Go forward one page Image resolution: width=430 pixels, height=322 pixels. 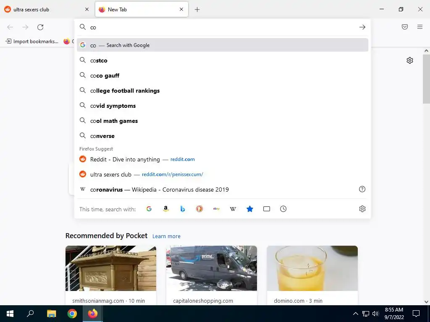click(x=25, y=27)
